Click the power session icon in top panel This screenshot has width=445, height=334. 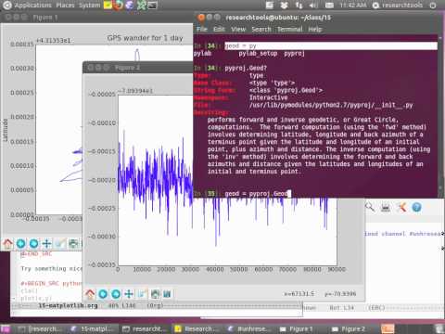point(433,6)
